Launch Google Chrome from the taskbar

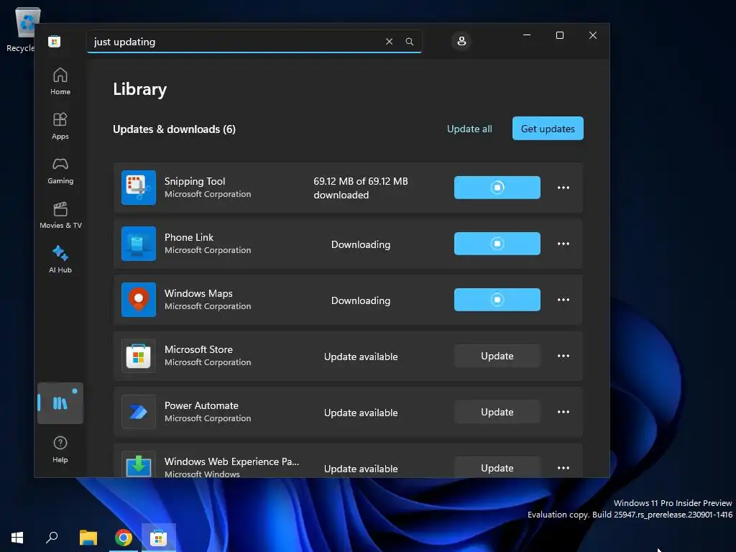pos(124,538)
